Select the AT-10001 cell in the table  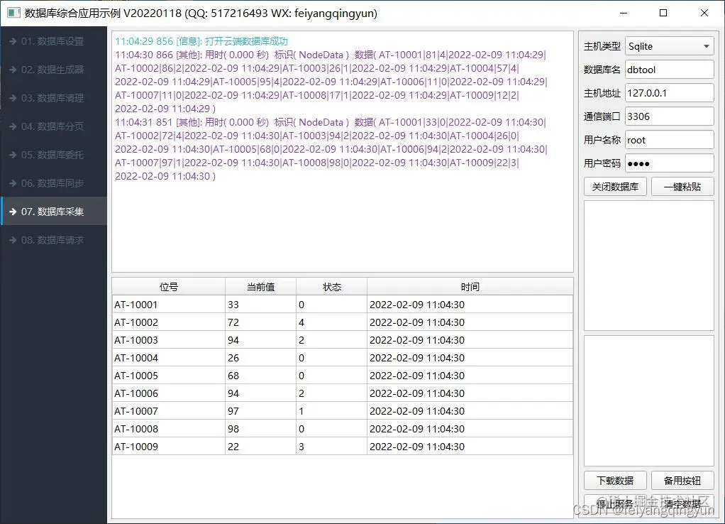click(168, 305)
